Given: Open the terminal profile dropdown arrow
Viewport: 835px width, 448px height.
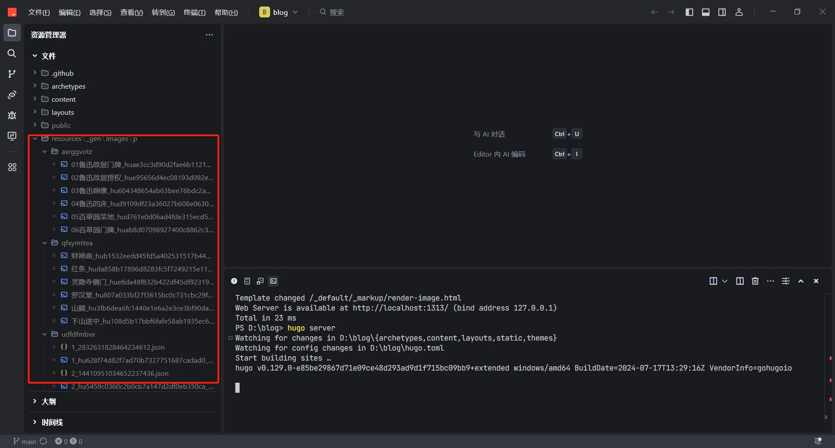Looking at the screenshot, I should (725, 281).
